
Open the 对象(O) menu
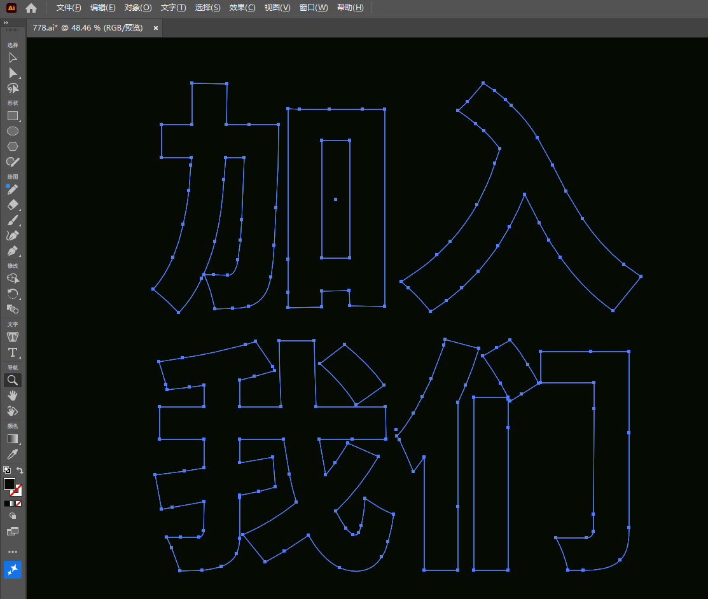pos(137,8)
